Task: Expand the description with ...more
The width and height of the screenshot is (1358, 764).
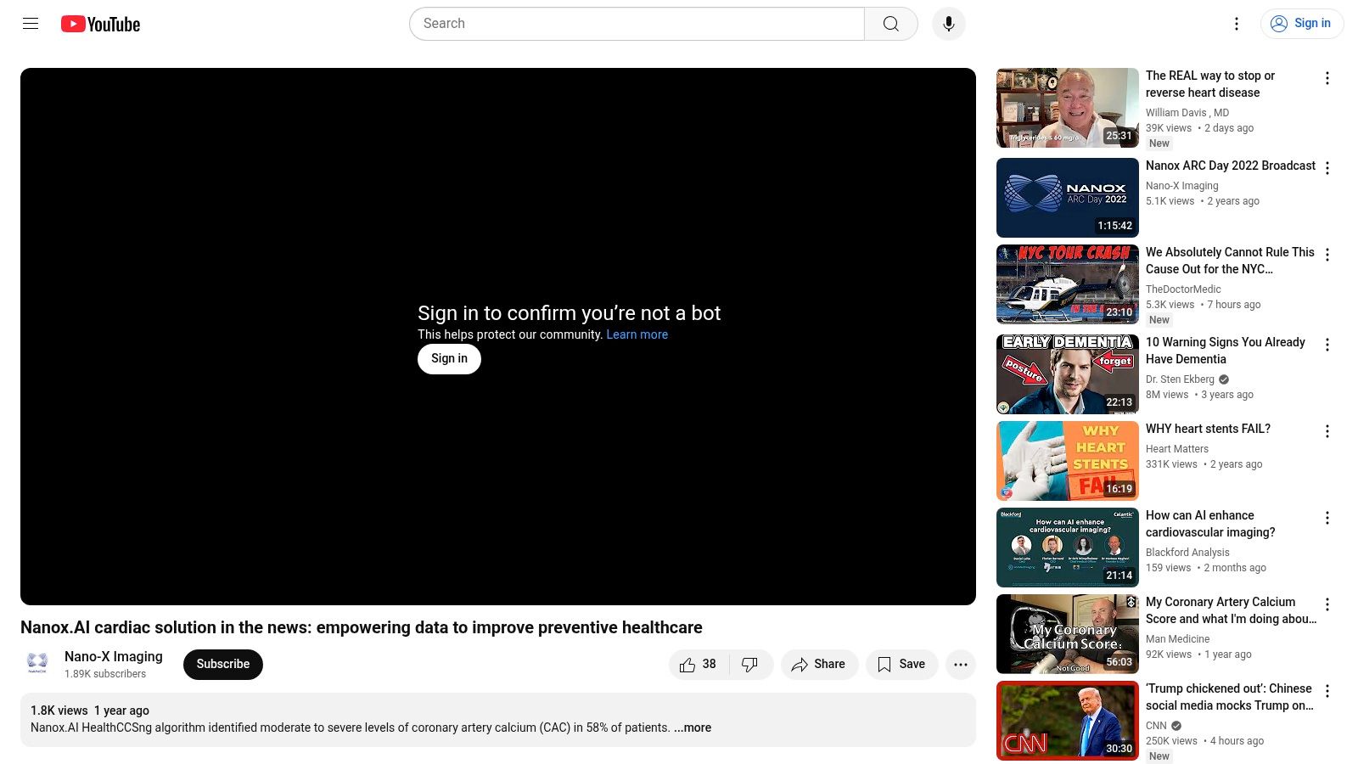Action: (x=693, y=727)
